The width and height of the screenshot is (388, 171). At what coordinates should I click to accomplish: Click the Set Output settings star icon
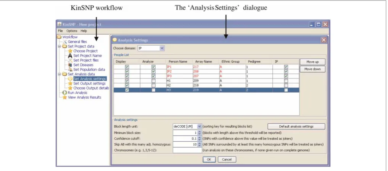click(70, 83)
